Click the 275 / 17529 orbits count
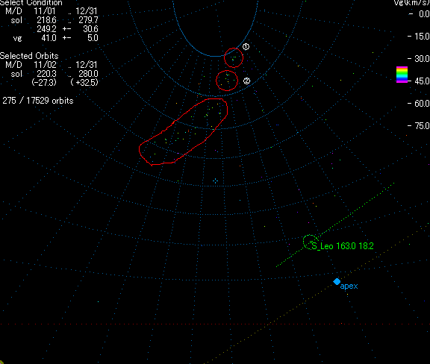Viewport: 430px width, 364px height. pos(38,101)
